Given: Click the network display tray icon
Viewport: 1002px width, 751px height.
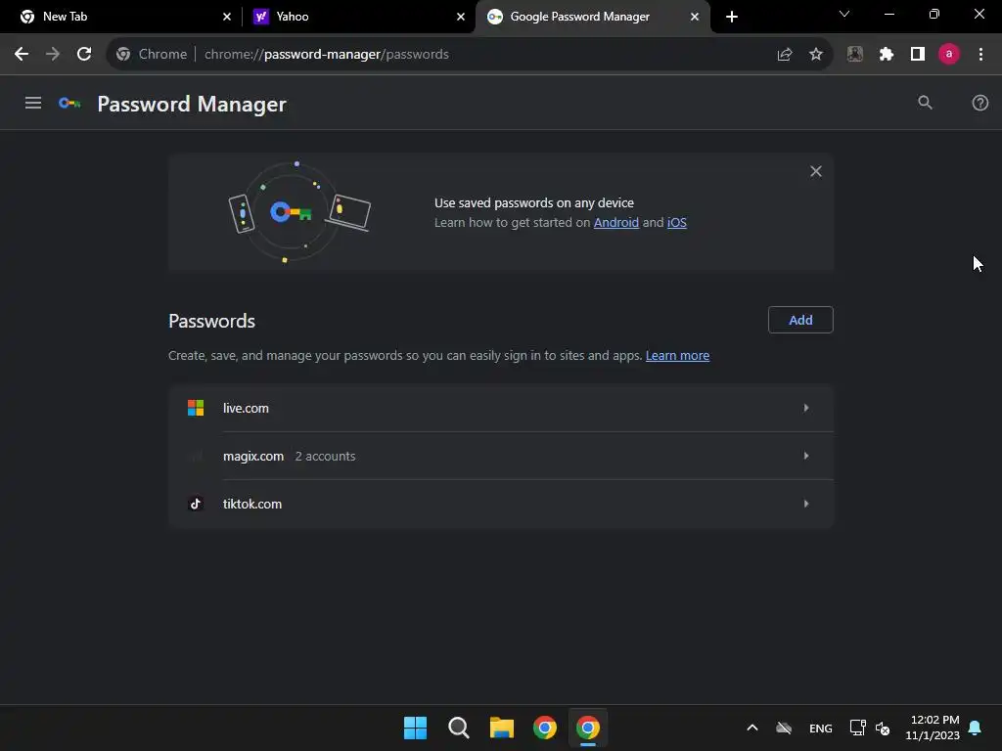Looking at the screenshot, I should click(857, 728).
